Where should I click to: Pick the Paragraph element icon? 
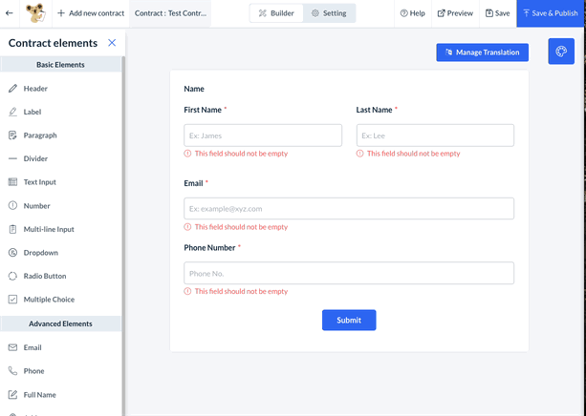(x=13, y=135)
